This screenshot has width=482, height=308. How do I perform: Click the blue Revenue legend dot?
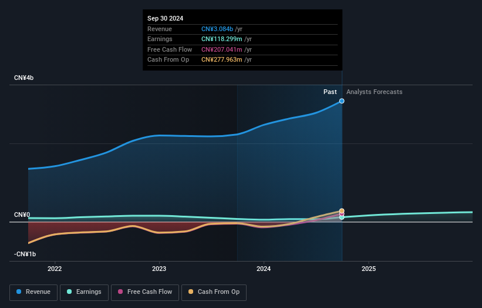pos(19,292)
